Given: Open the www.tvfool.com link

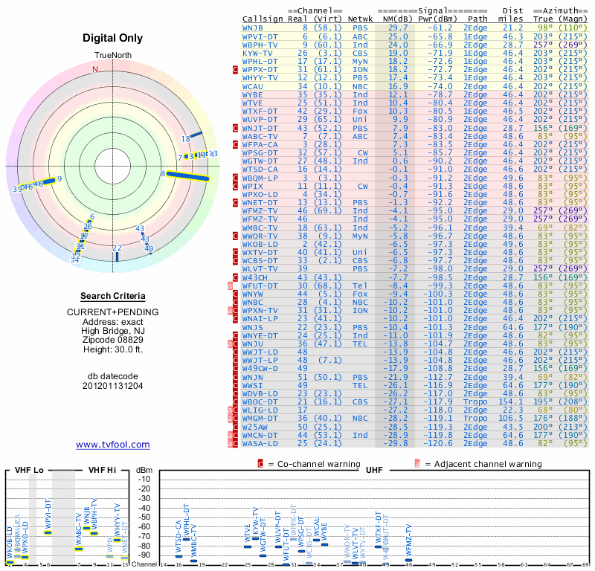Looking at the screenshot, I should point(113,445).
